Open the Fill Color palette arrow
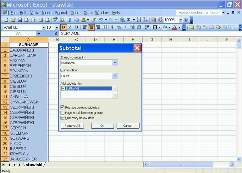The image size is (242, 173). (170, 27)
